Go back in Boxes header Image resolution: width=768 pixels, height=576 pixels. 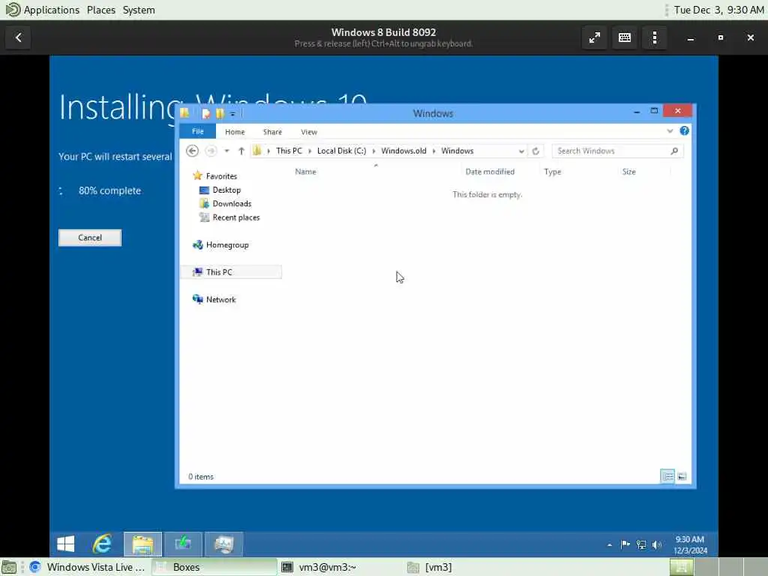click(19, 37)
